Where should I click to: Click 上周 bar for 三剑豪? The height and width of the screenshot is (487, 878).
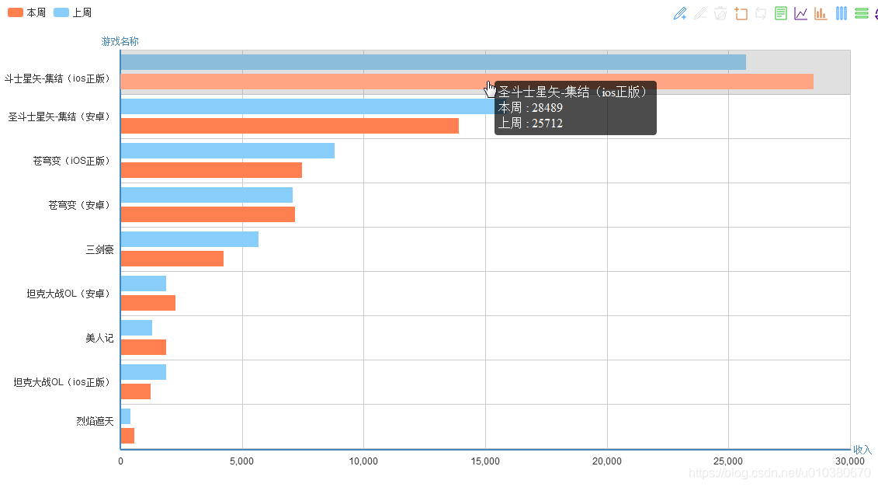tap(189, 239)
